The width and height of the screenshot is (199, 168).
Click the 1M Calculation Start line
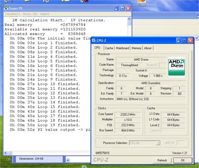59,20
